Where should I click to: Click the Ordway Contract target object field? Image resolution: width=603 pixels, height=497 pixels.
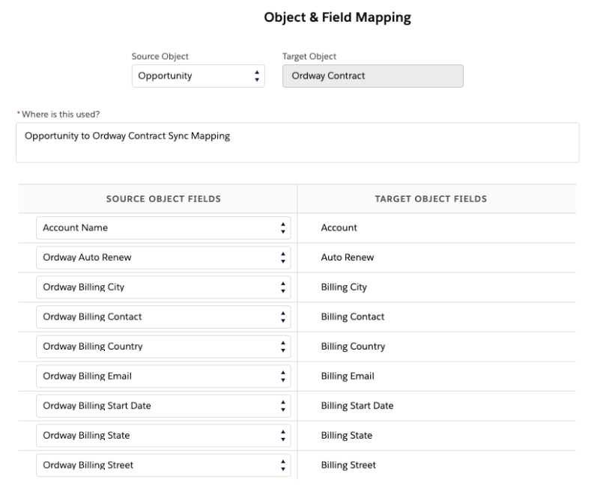pos(372,76)
